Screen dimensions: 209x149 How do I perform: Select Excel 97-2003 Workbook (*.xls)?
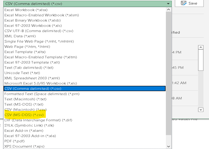(85, 26)
